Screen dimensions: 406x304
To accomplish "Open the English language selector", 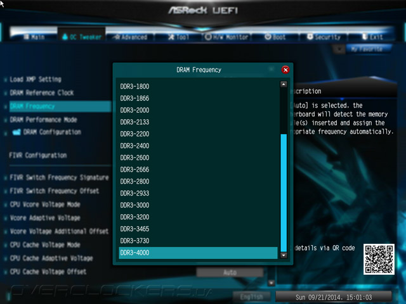I will pyautogui.click(x=252, y=297).
